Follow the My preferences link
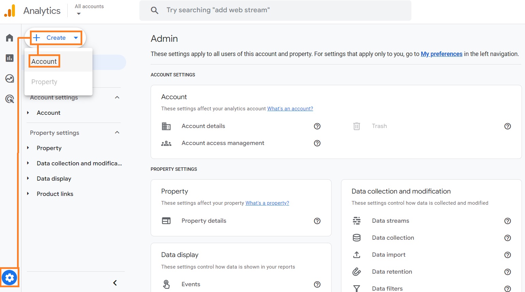525x292 pixels. pos(441,54)
